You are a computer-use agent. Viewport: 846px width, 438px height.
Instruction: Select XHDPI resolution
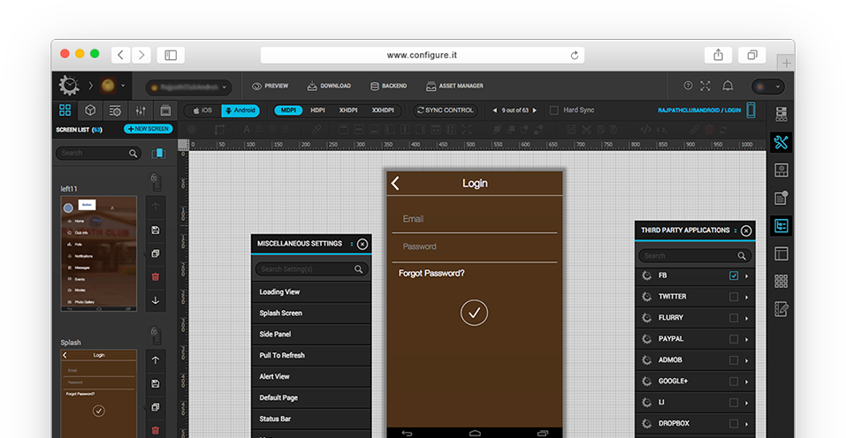[348, 110]
